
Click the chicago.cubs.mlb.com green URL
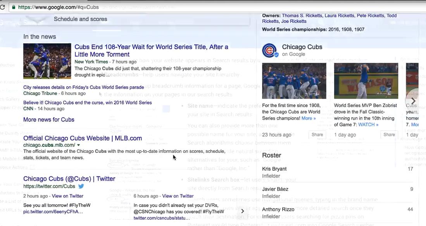pyautogui.click(x=49, y=145)
